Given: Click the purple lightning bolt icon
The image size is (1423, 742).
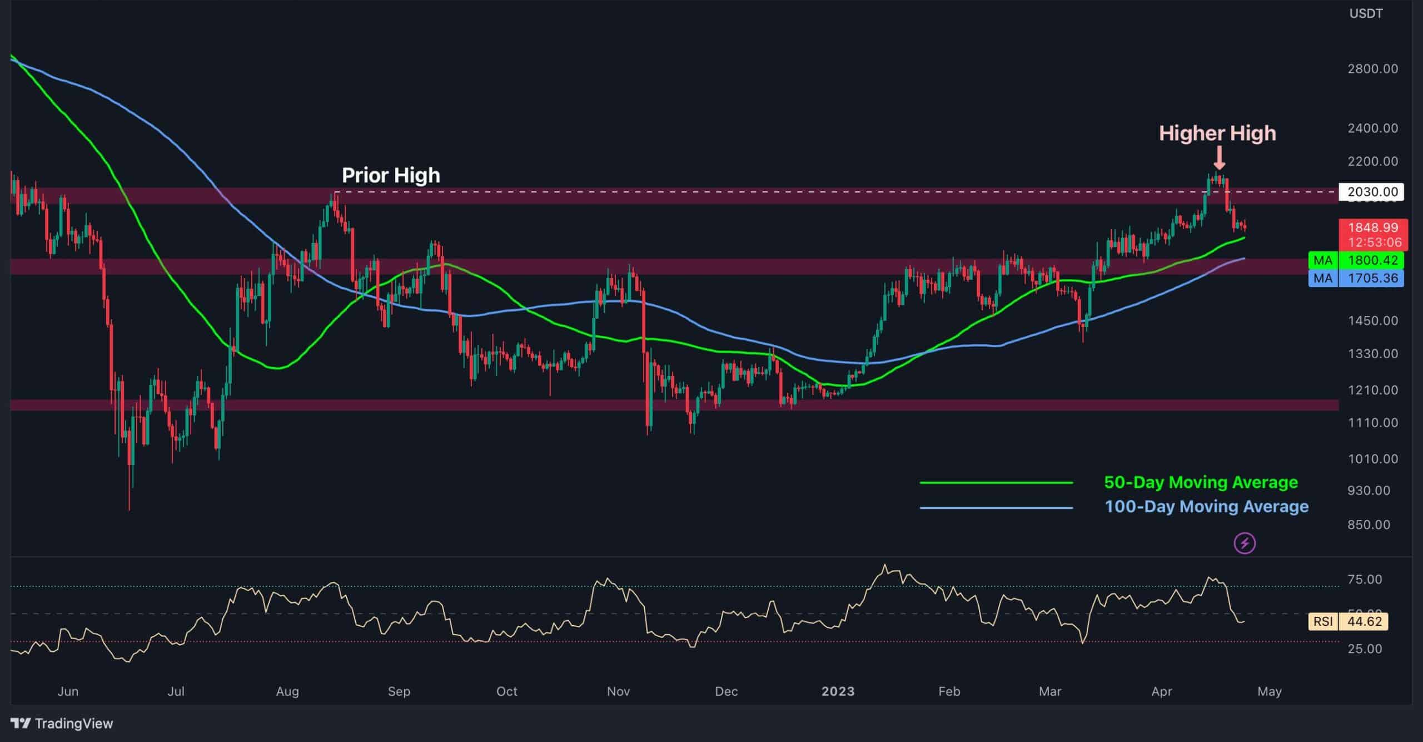Looking at the screenshot, I should tap(1245, 543).
